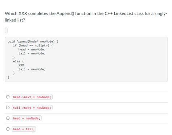The image size is (172, 135).
Task: Click the 'if (head == nullptr)' line
Action: (x=33, y=45)
